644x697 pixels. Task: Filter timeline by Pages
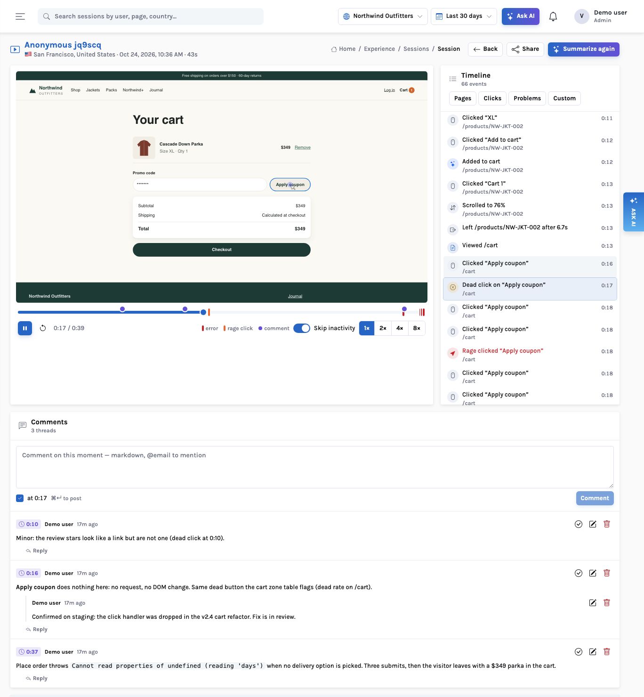pos(463,98)
